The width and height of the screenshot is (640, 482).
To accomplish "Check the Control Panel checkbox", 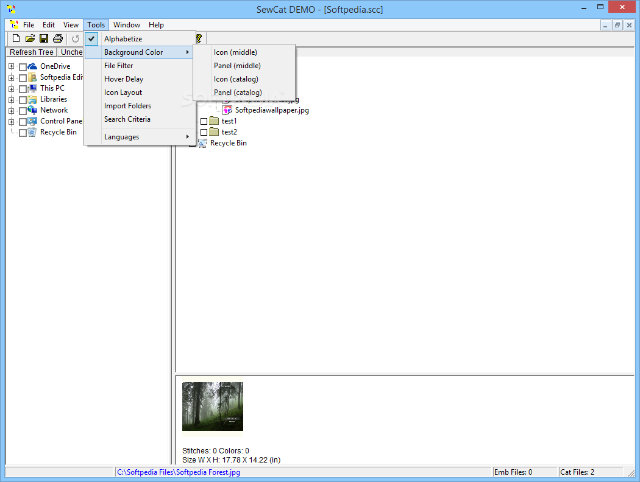I will (23, 122).
